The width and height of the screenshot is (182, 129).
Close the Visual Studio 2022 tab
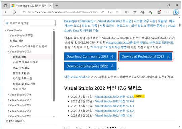click(x=50, y=6)
